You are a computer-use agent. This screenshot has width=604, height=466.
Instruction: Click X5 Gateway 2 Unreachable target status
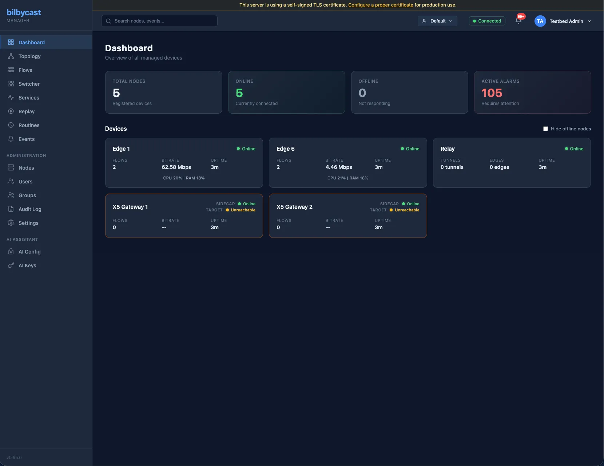[404, 210]
